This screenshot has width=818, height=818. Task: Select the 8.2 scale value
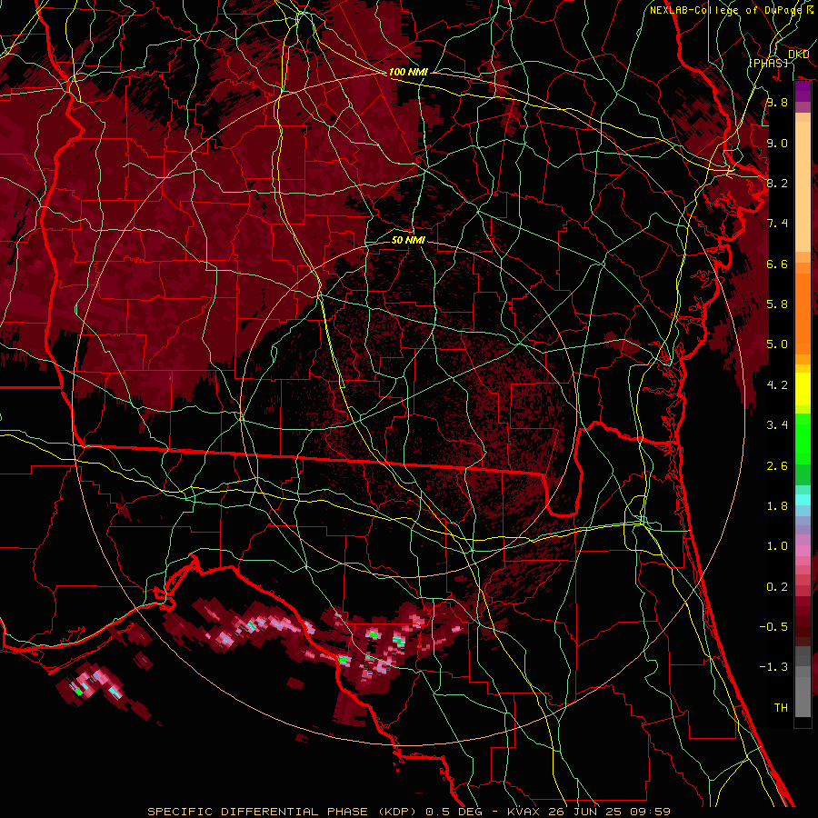click(x=777, y=183)
